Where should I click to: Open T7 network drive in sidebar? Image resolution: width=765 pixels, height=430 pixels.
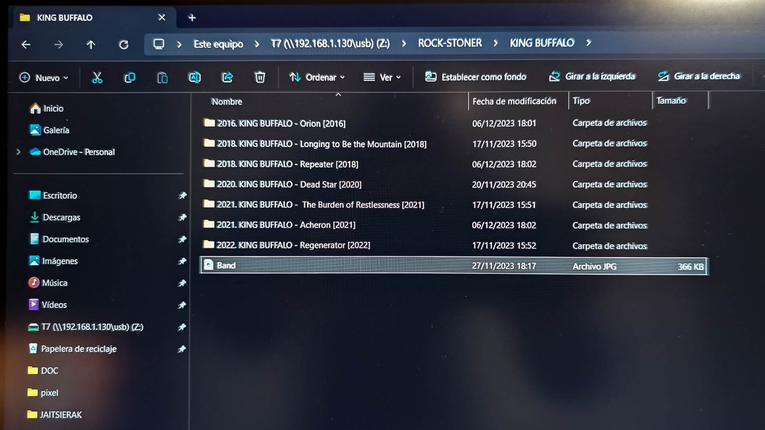coord(85,327)
